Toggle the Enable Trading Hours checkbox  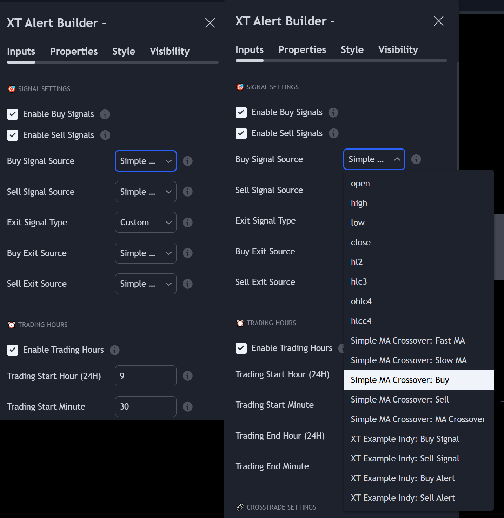tap(13, 350)
